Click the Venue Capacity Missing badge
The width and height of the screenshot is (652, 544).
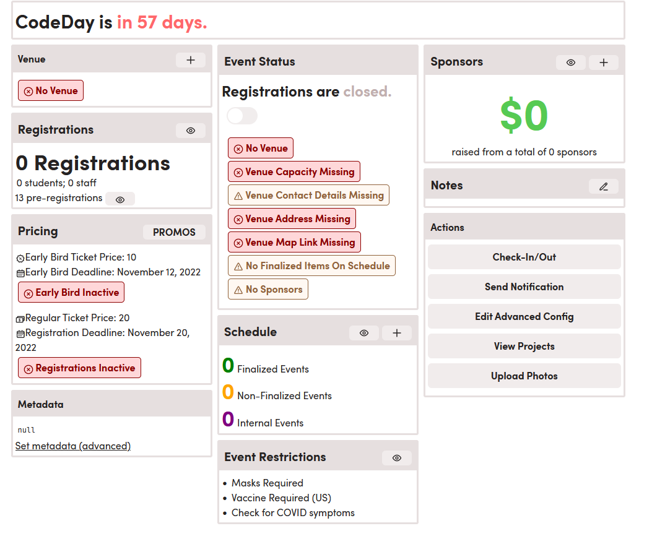pyautogui.click(x=293, y=171)
